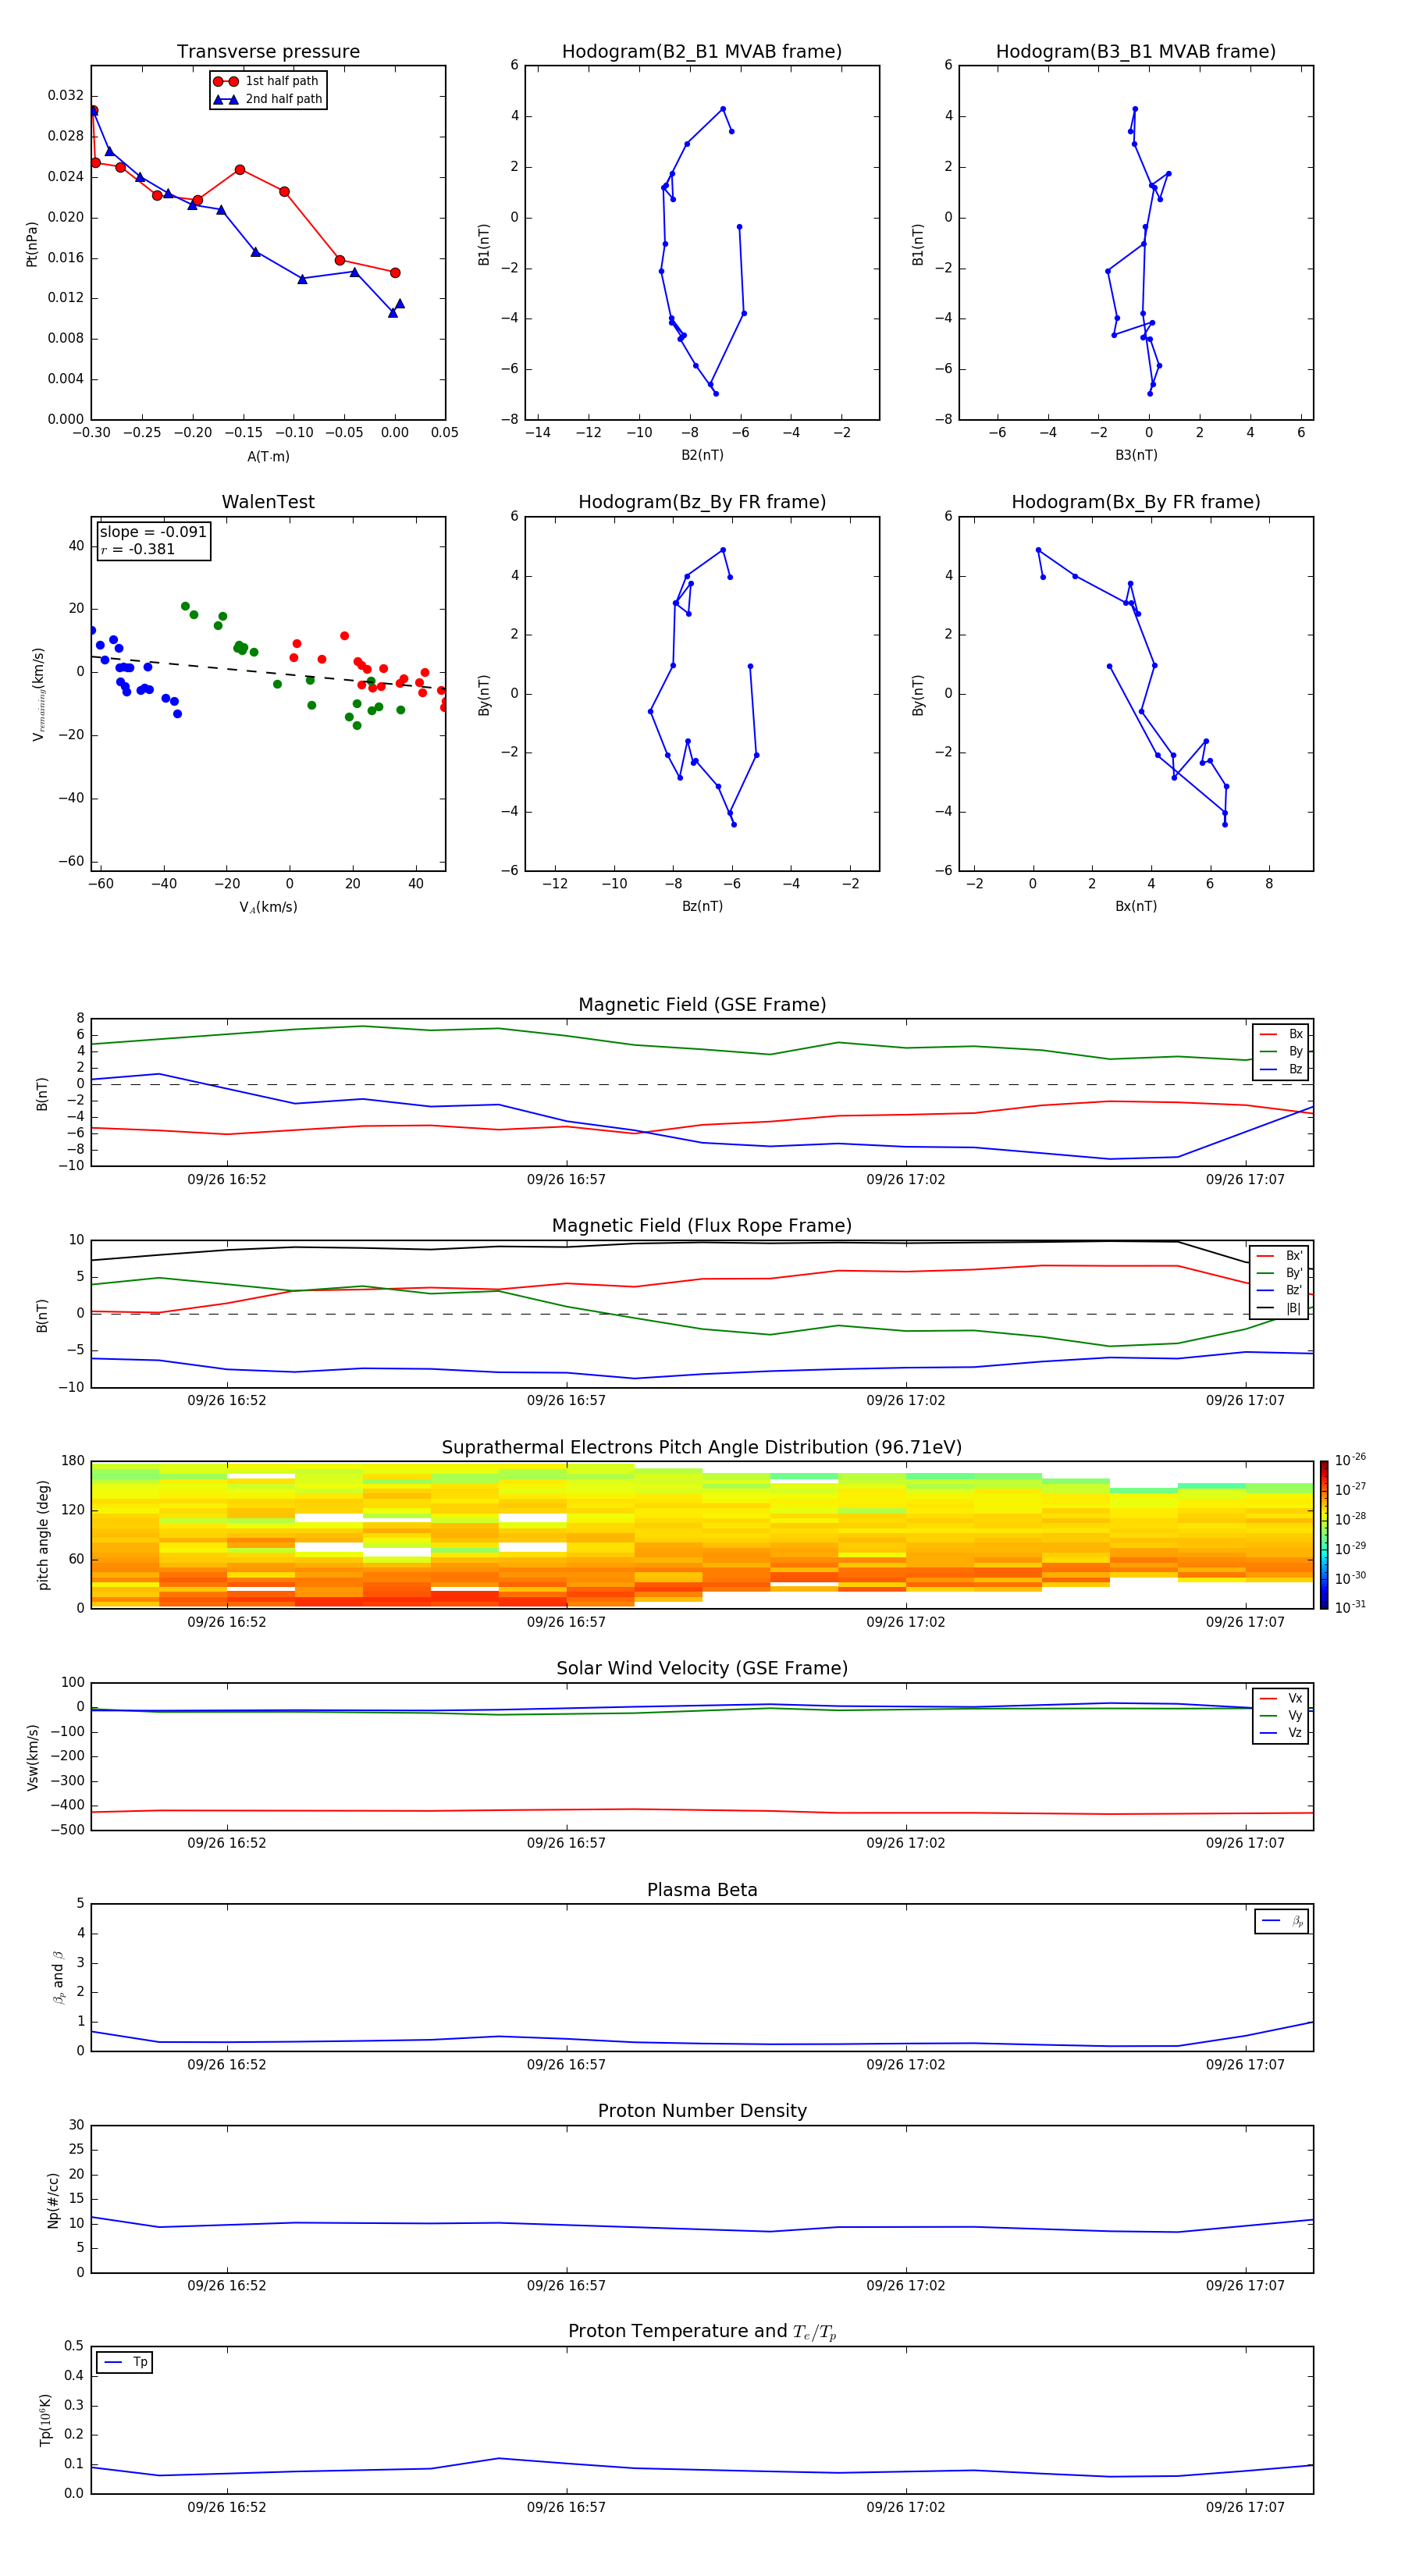The height and width of the screenshot is (2576, 1405).
Task: Click the "Solar Wind Velocity (GSE Frame)" title
Action: point(702,1669)
